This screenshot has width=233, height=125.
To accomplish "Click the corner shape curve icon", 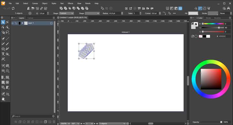I will pos(164,13).
